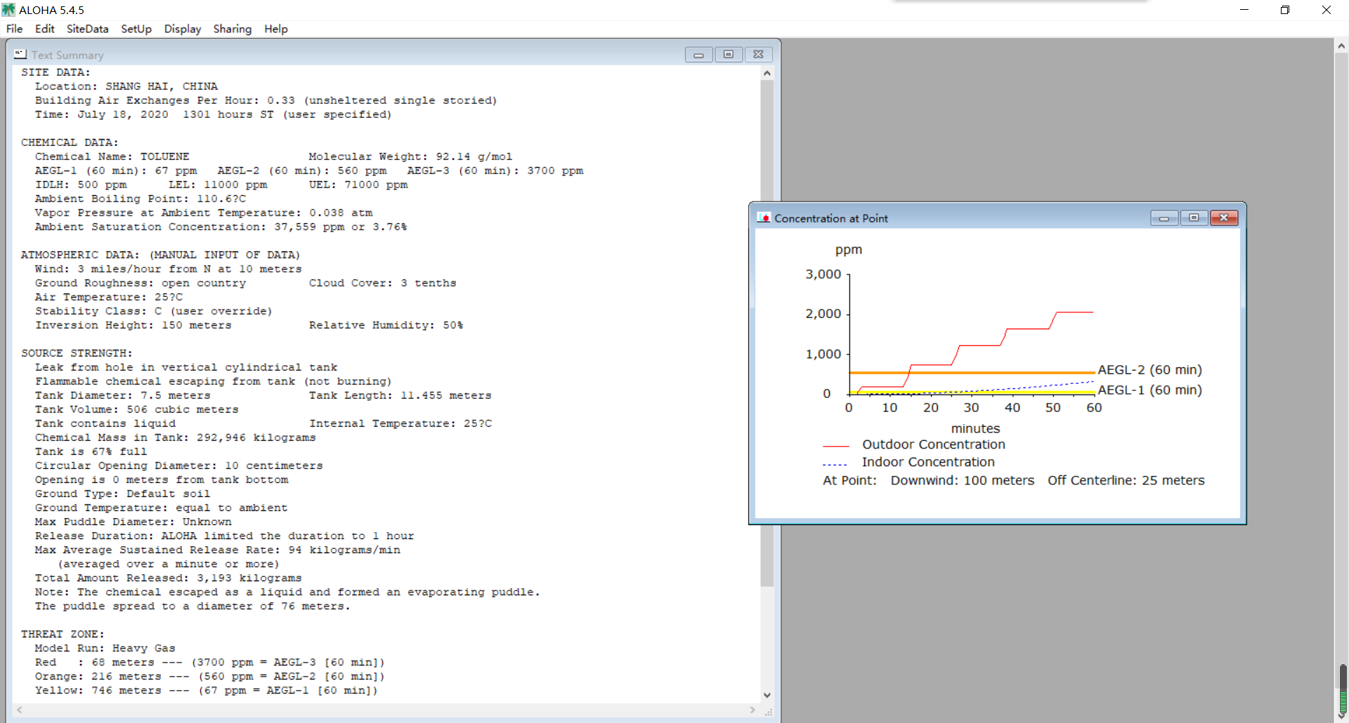The height and width of the screenshot is (723, 1349).
Task: Click Red threat zone 68 meters line
Action: tap(210, 662)
